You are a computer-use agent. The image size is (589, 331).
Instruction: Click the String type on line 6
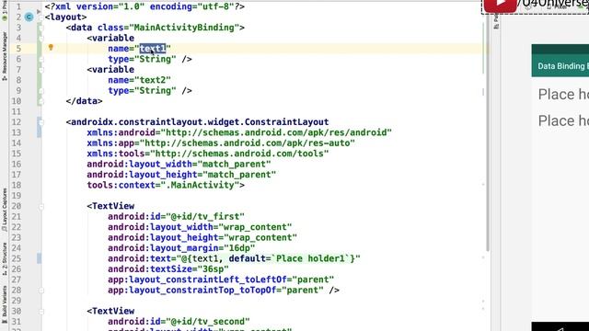click(156, 59)
